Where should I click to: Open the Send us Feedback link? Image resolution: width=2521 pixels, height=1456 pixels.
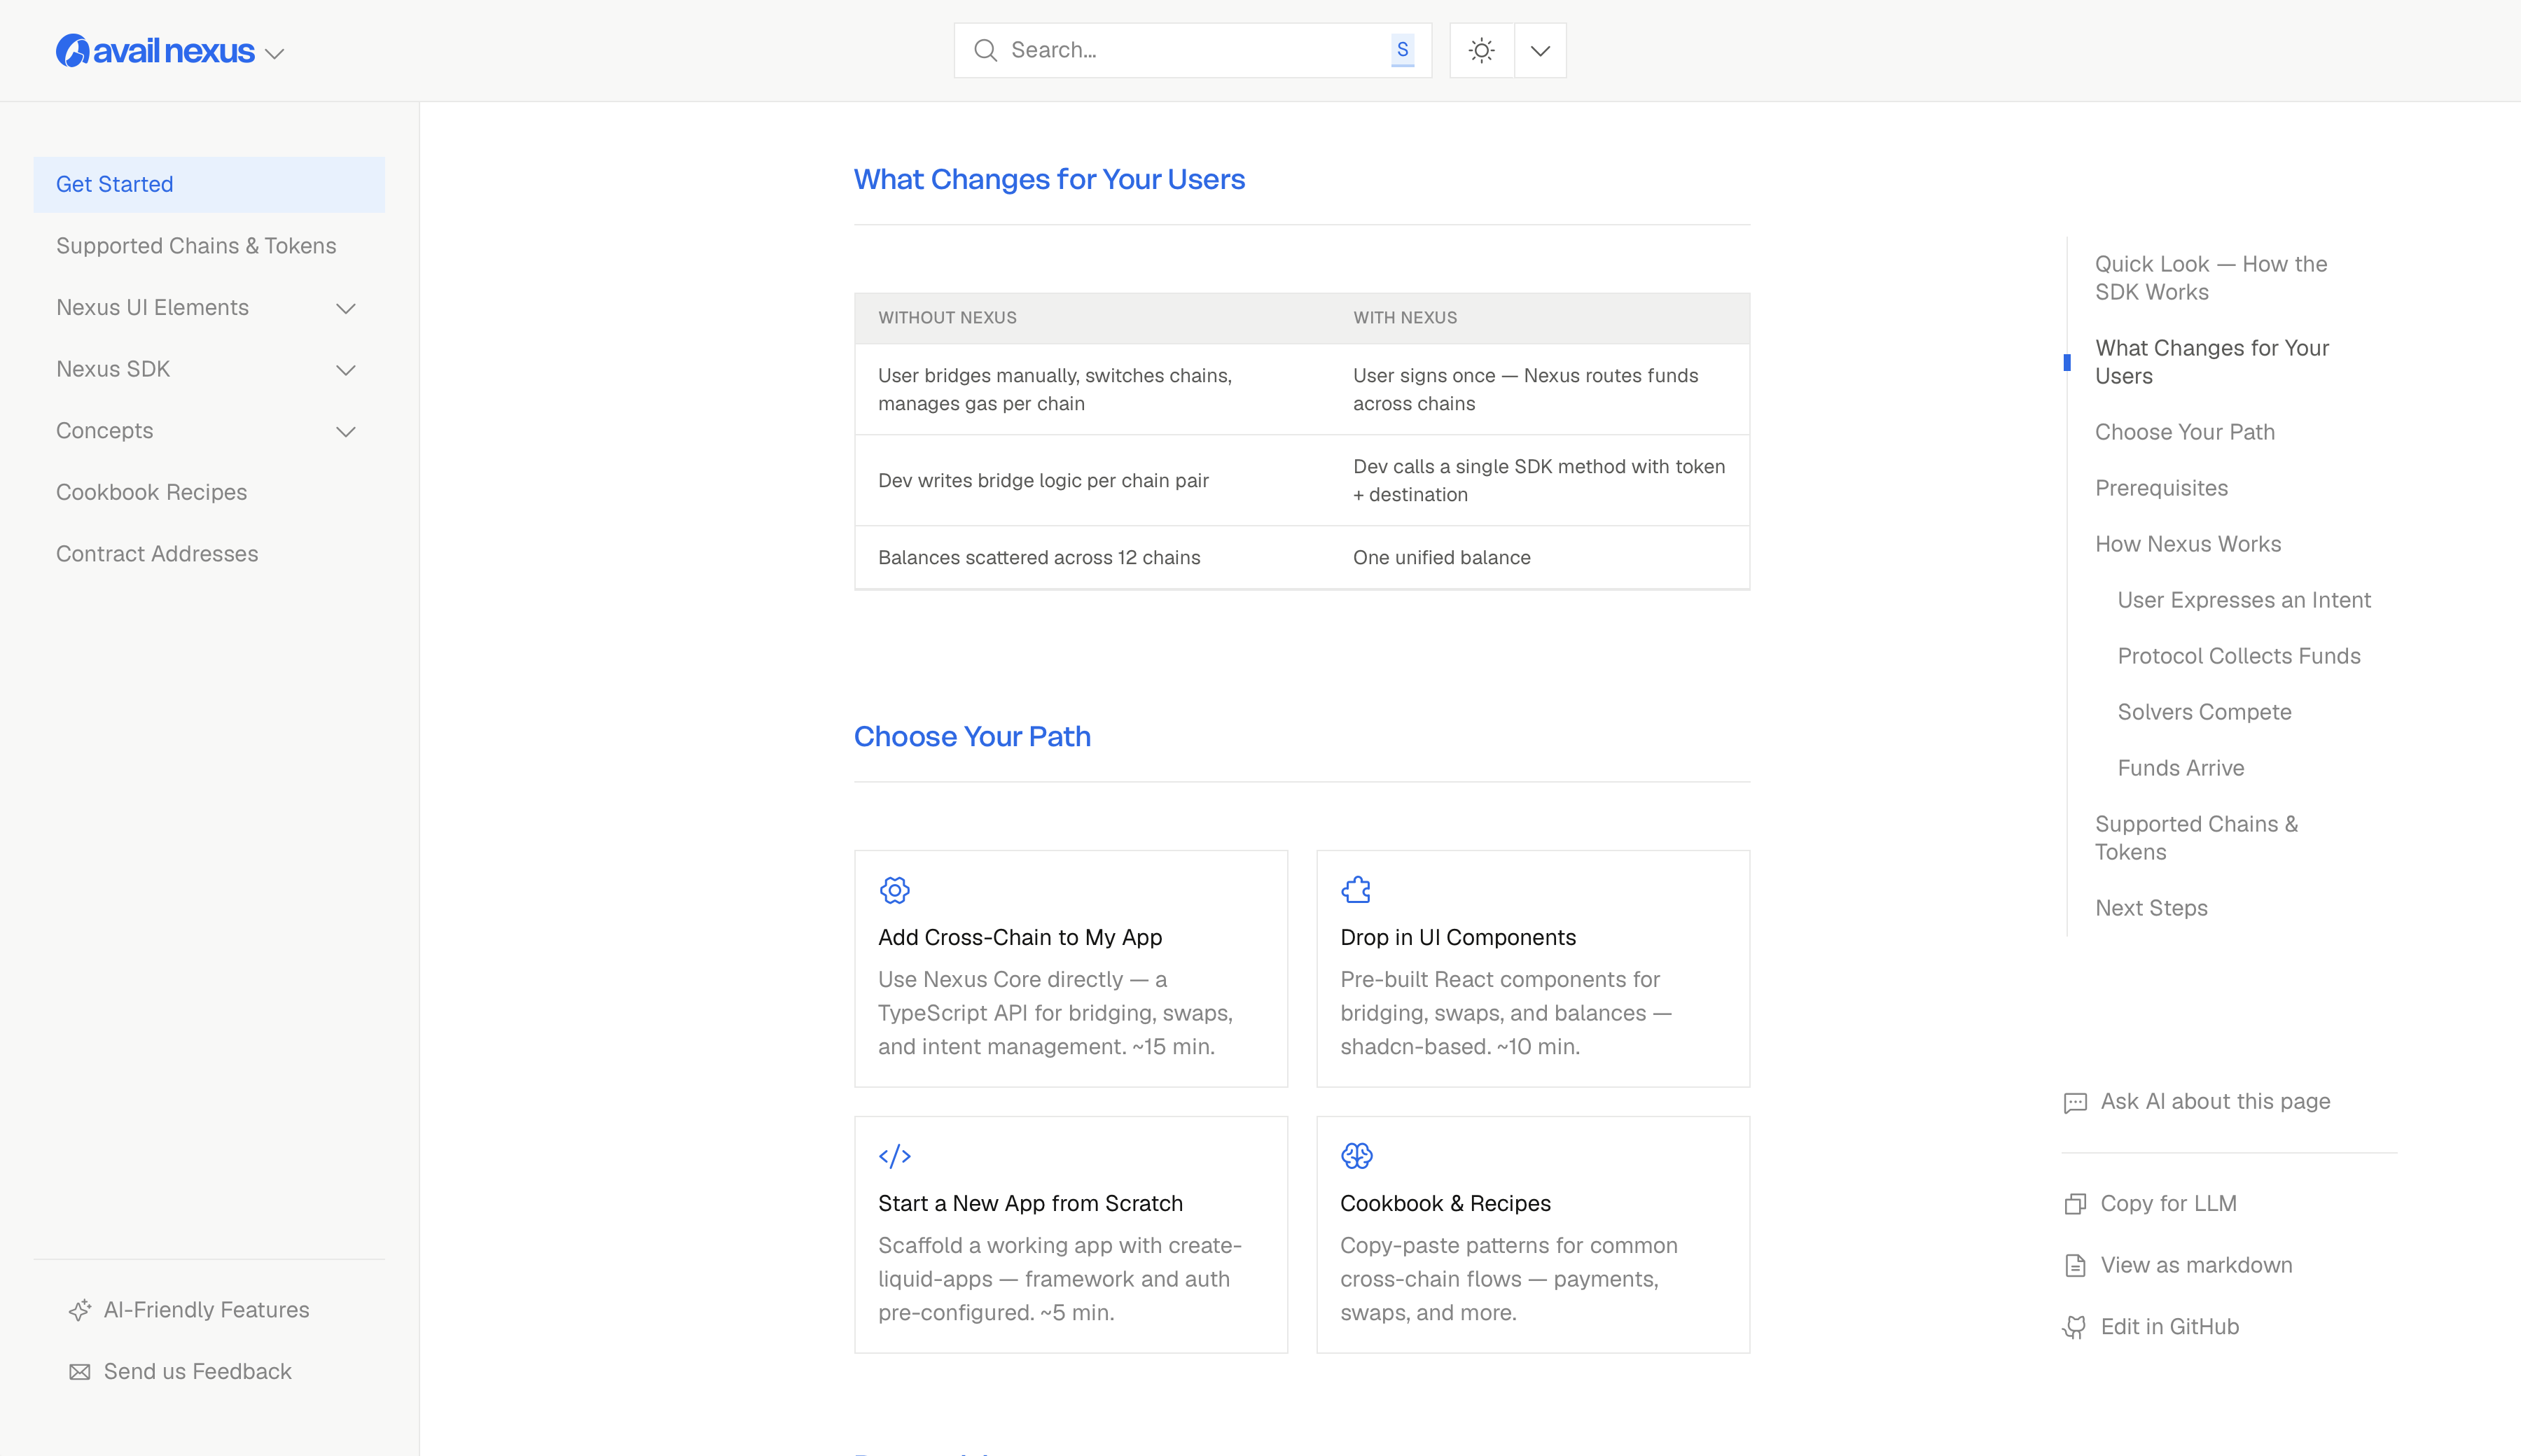(x=198, y=1372)
